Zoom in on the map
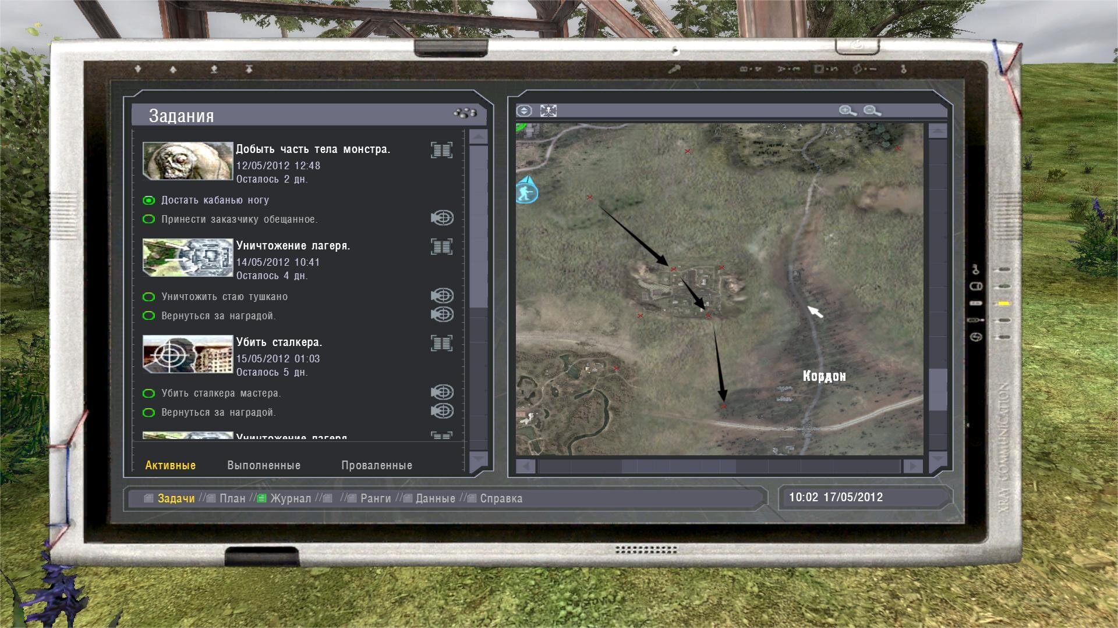 click(x=847, y=110)
